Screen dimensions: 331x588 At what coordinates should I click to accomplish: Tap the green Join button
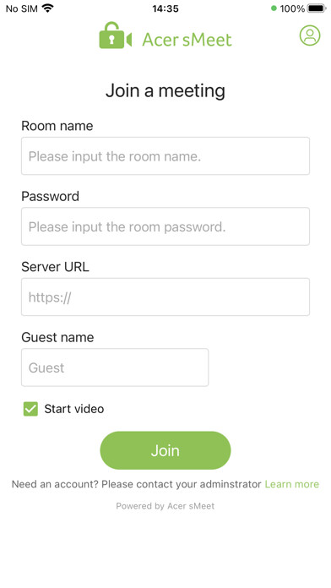165,450
